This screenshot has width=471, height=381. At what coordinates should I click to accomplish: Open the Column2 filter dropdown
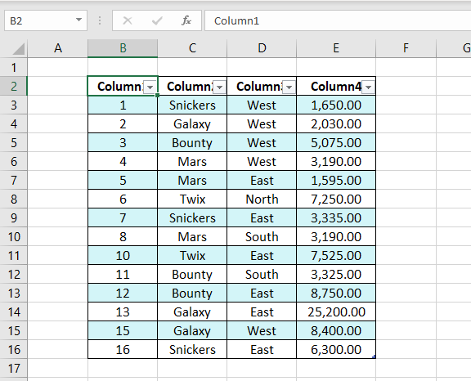coord(219,87)
